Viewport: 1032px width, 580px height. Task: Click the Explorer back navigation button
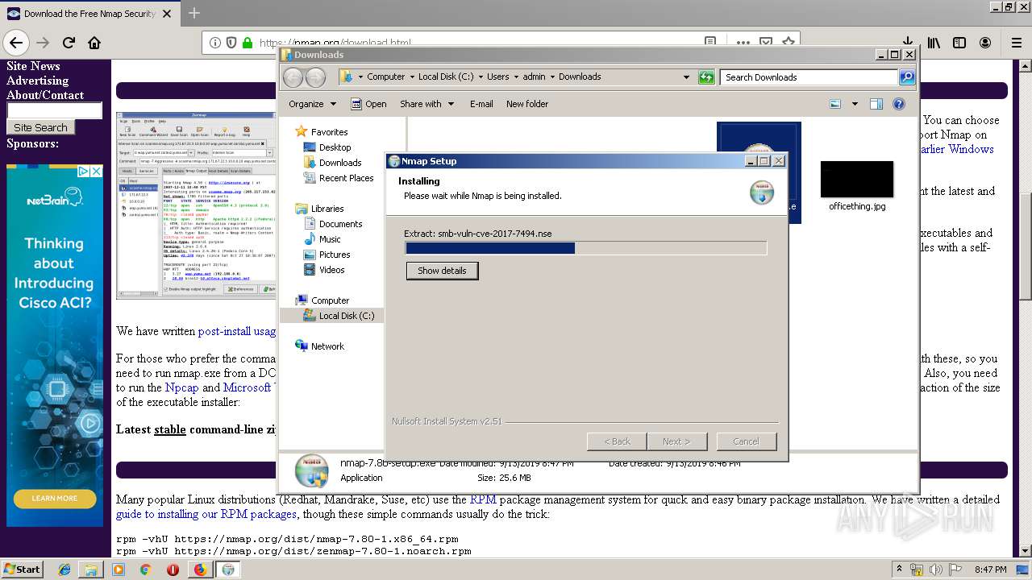[293, 77]
